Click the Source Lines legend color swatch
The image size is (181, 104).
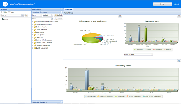point(86,96)
